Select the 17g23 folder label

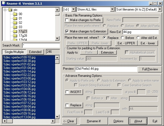coord(23,31)
